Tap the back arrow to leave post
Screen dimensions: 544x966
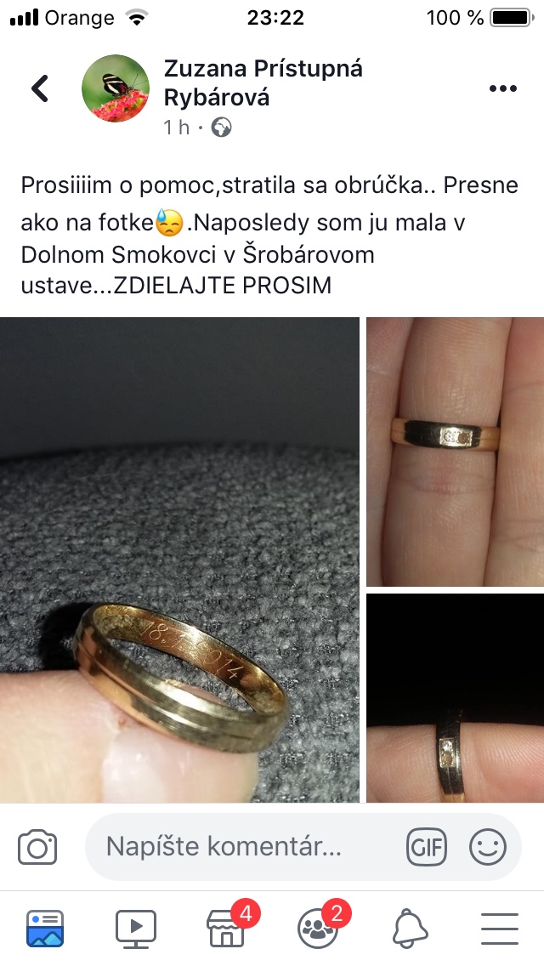40,88
